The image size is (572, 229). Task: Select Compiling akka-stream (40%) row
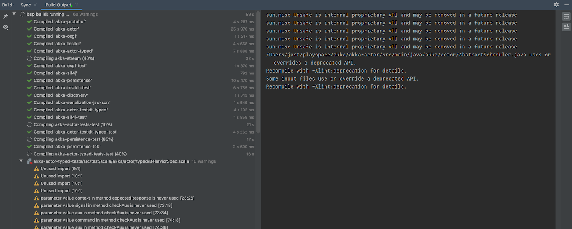pos(133,58)
